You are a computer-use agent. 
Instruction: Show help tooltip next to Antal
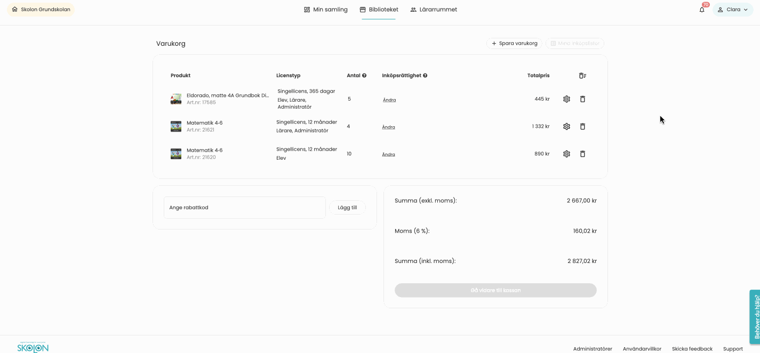point(364,76)
